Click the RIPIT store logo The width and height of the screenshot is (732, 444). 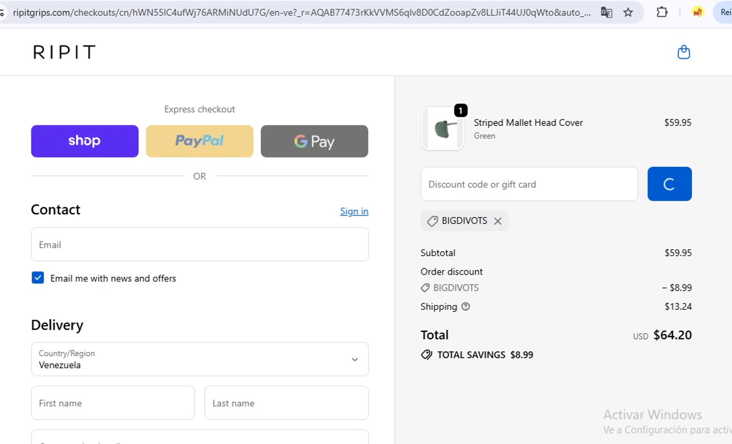[x=64, y=52]
